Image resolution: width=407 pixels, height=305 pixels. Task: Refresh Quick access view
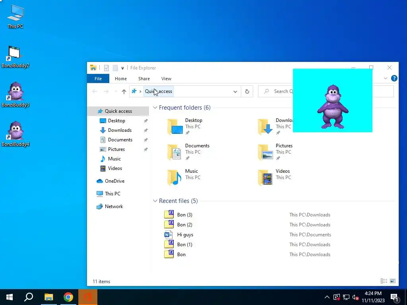(x=247, y=92)
